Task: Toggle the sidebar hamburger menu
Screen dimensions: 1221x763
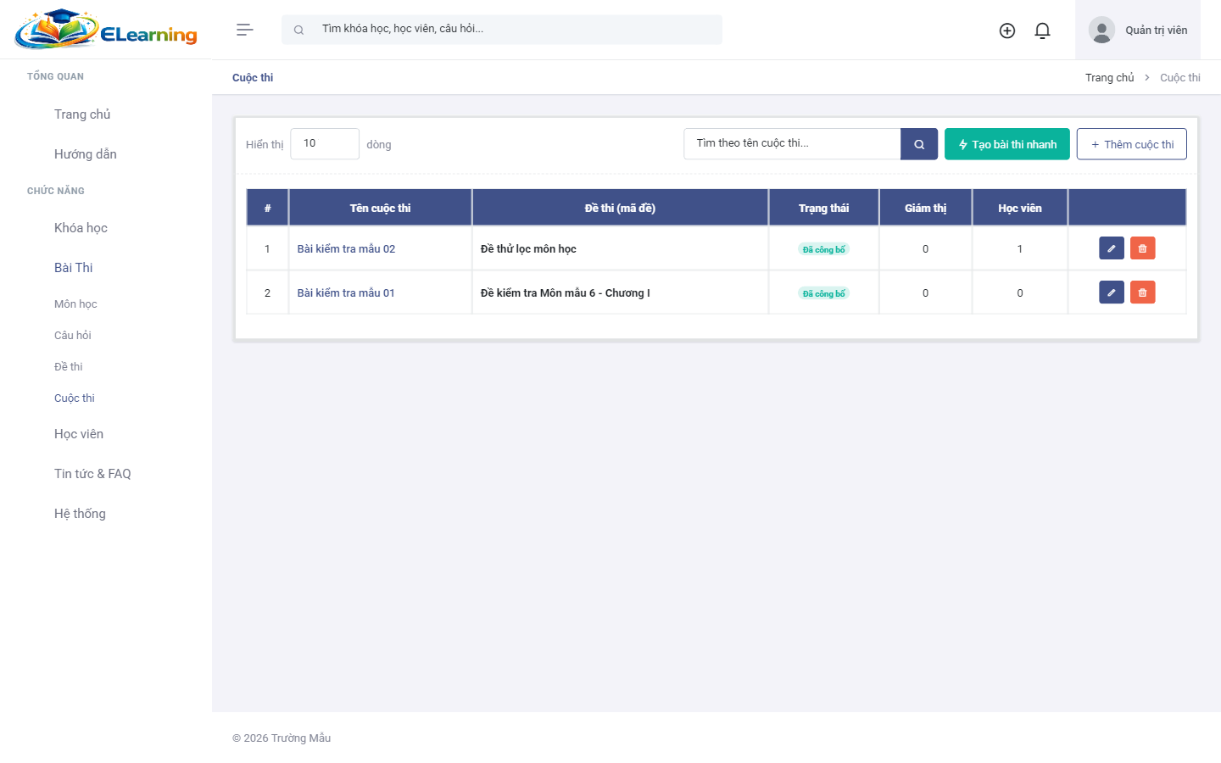Action: [245, 30]
